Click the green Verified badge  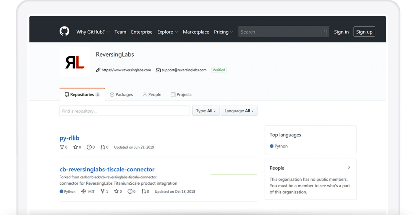click(219, 70)
